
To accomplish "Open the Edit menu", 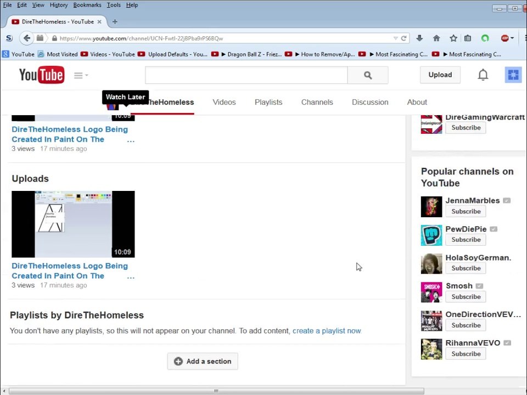I will pyautogui.click(x=22, y=5).
